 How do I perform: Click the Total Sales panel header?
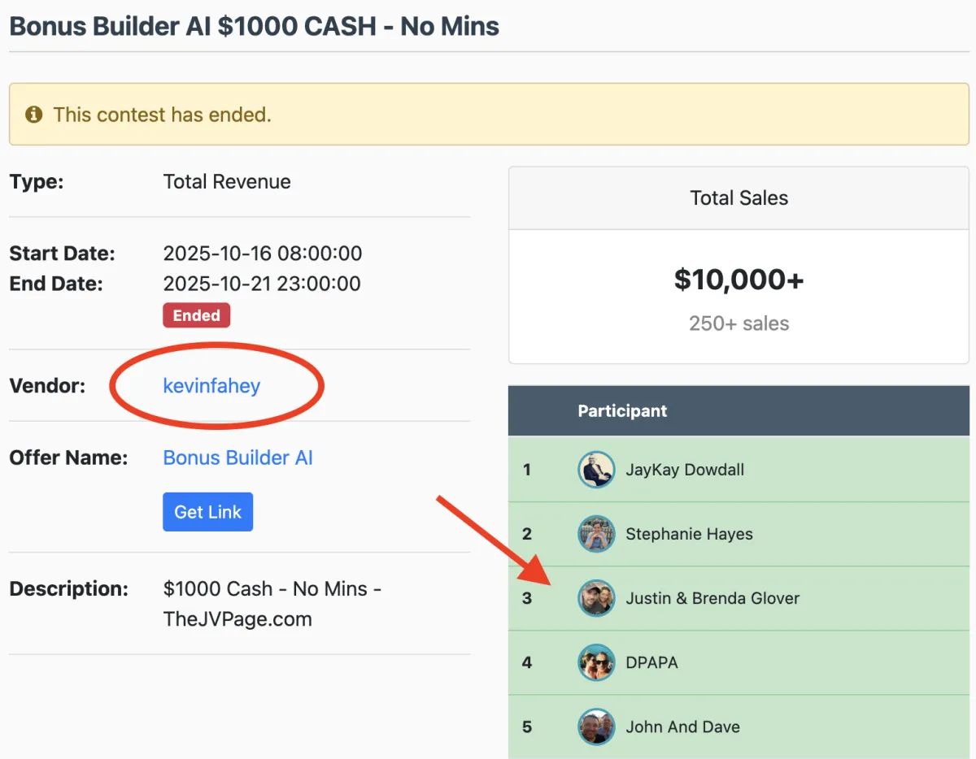(x=739, y=198)
